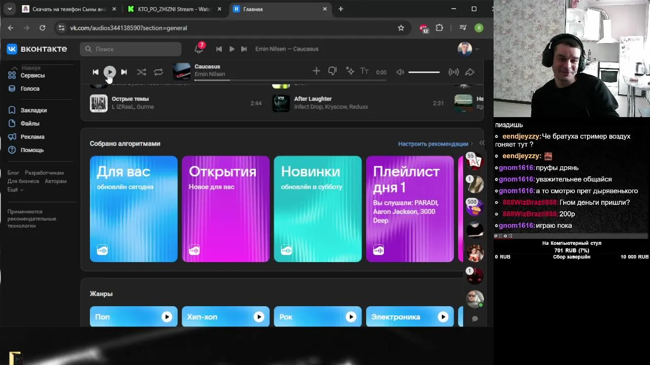Open the Для вас playlist card
The width and height of the screenshot is (650, 365).
[x=134, y=209]
